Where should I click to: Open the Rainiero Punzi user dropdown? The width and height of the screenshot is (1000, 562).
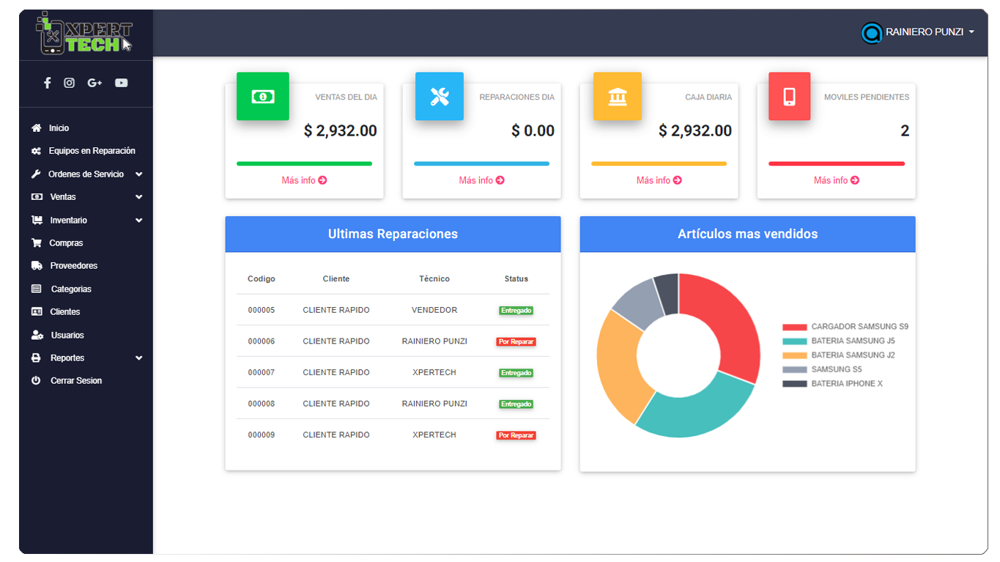[919, 32]
